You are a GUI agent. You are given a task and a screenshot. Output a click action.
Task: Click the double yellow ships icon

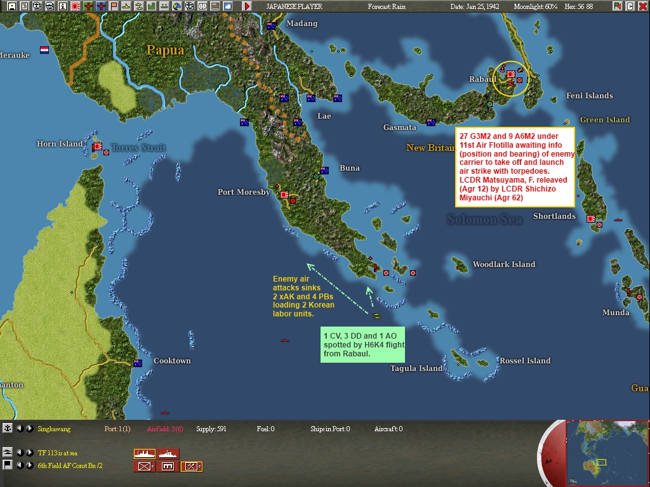[x=139, y=6]
